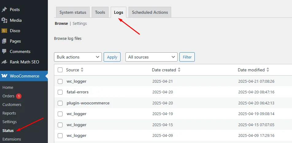Check the wc_logger 2025-04-19 row checkbox
Image resolution: width=292 pixels, height=143 pixels.
(x=60, y=114)
